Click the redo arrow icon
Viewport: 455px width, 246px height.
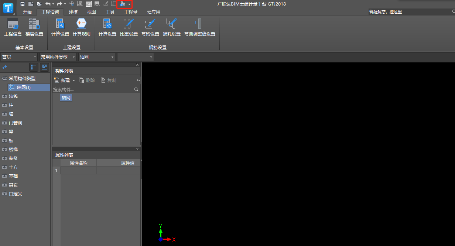tap(59, 4)
